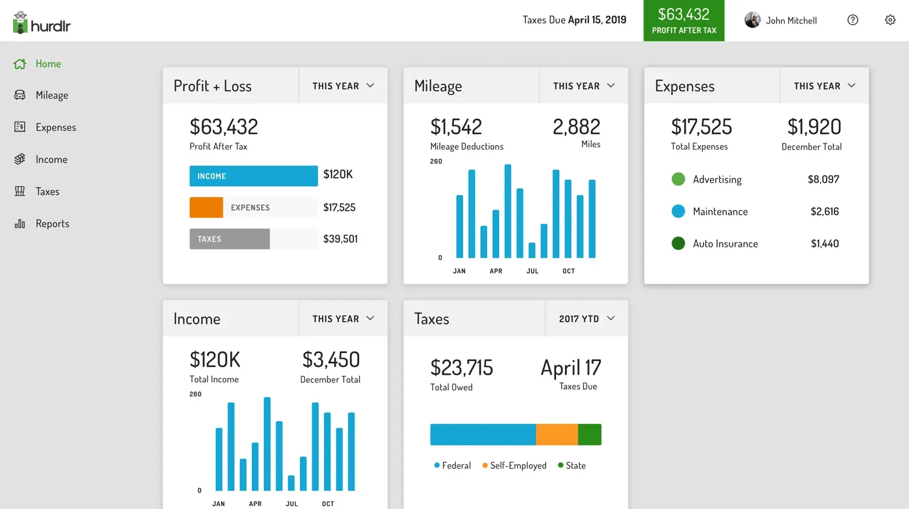Image resolution: width=909 pixels, height=509 pixels.
Task: Click the Hurdlr logo
Action: pos(42,23)
